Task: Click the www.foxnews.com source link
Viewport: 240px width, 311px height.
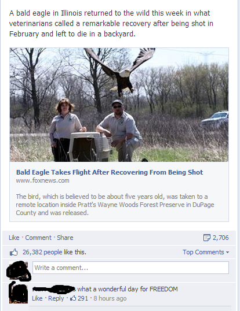Action: [x=42, y=180]
